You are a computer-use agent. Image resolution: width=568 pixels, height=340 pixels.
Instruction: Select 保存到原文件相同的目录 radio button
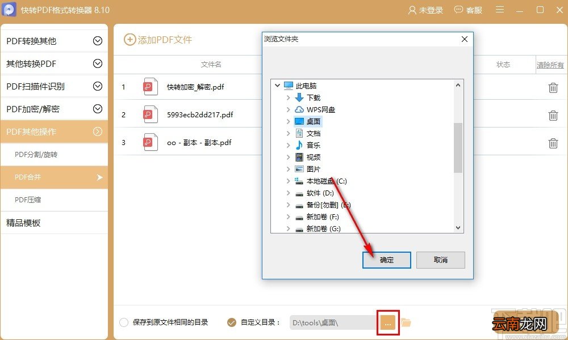click(x=124, y=322)
